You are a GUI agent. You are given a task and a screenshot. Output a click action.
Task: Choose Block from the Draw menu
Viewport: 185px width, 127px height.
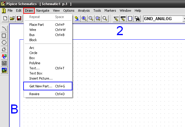tap(48, 40)
